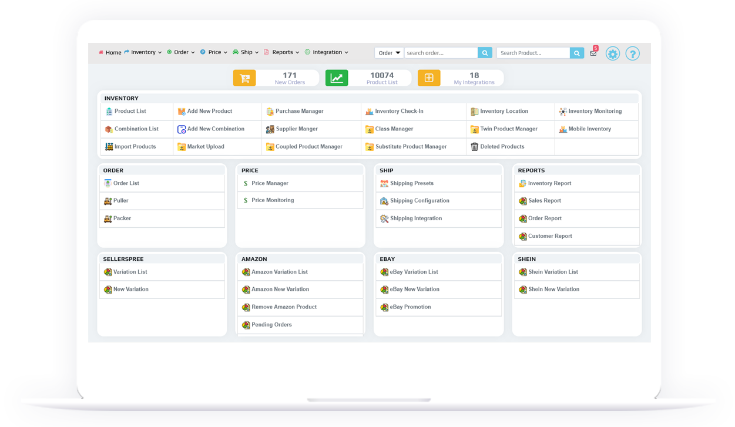Go to the Home menu item
Screen dimensions: 735x427
(110, 52)
